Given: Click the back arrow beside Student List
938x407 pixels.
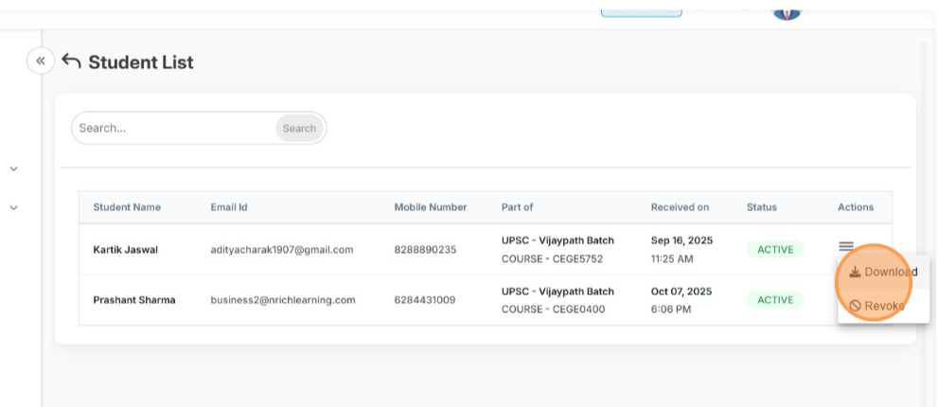Looking at the screenshot, I should [x=71, y=62].
